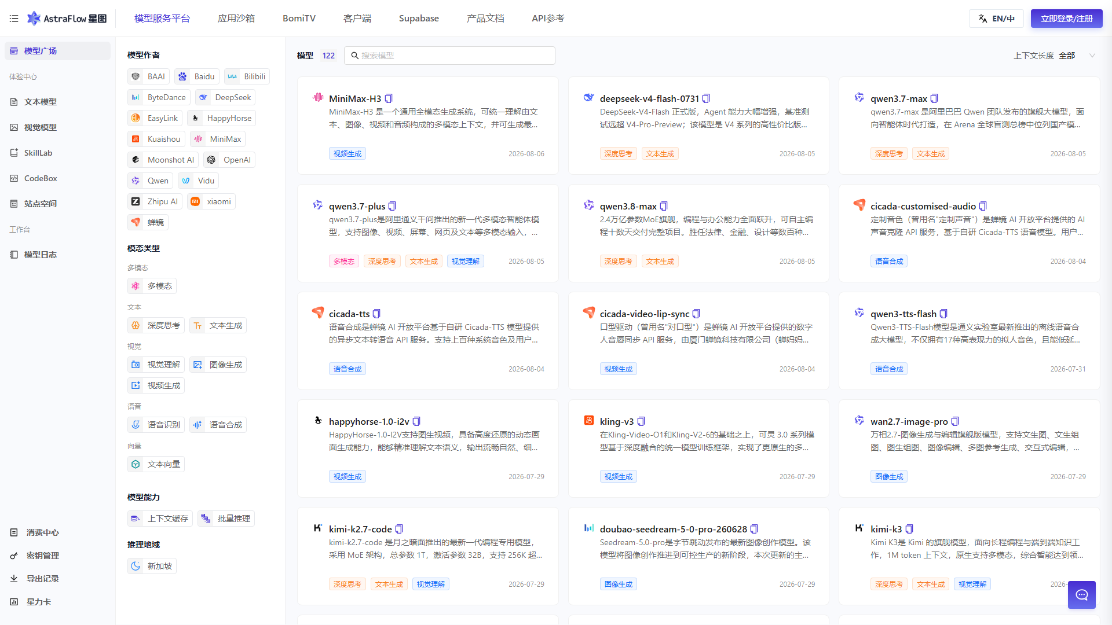Viewport: 1112px width, 625px height.
Task: Open 站点空间 in the sidebar
Action: (x=57, y=204)
